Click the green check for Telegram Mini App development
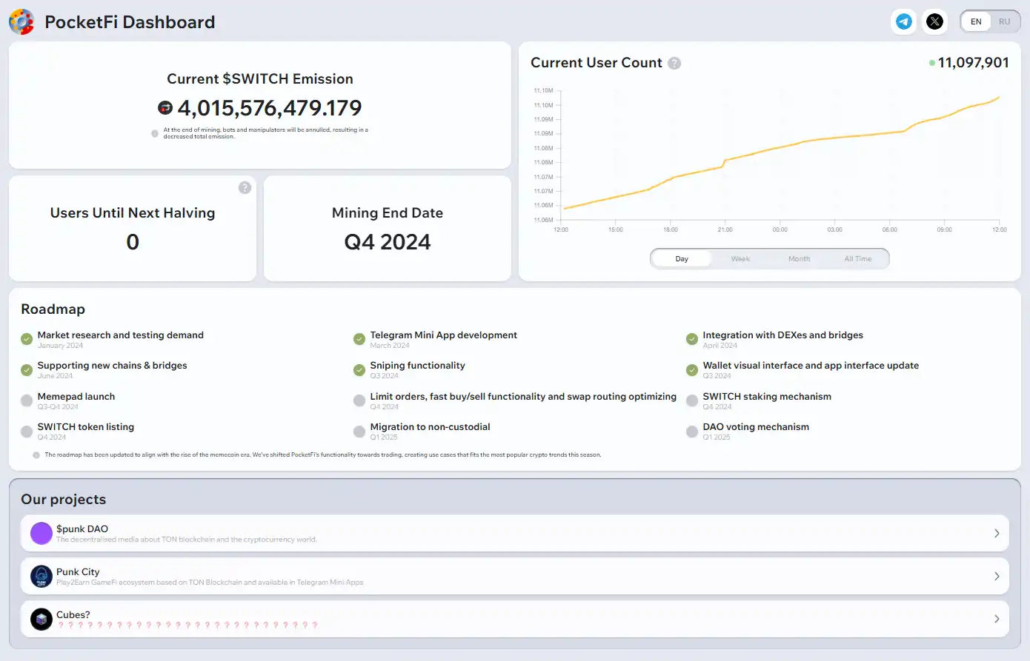This screenshot has height=661, width=1030. (x=359, y=339)
